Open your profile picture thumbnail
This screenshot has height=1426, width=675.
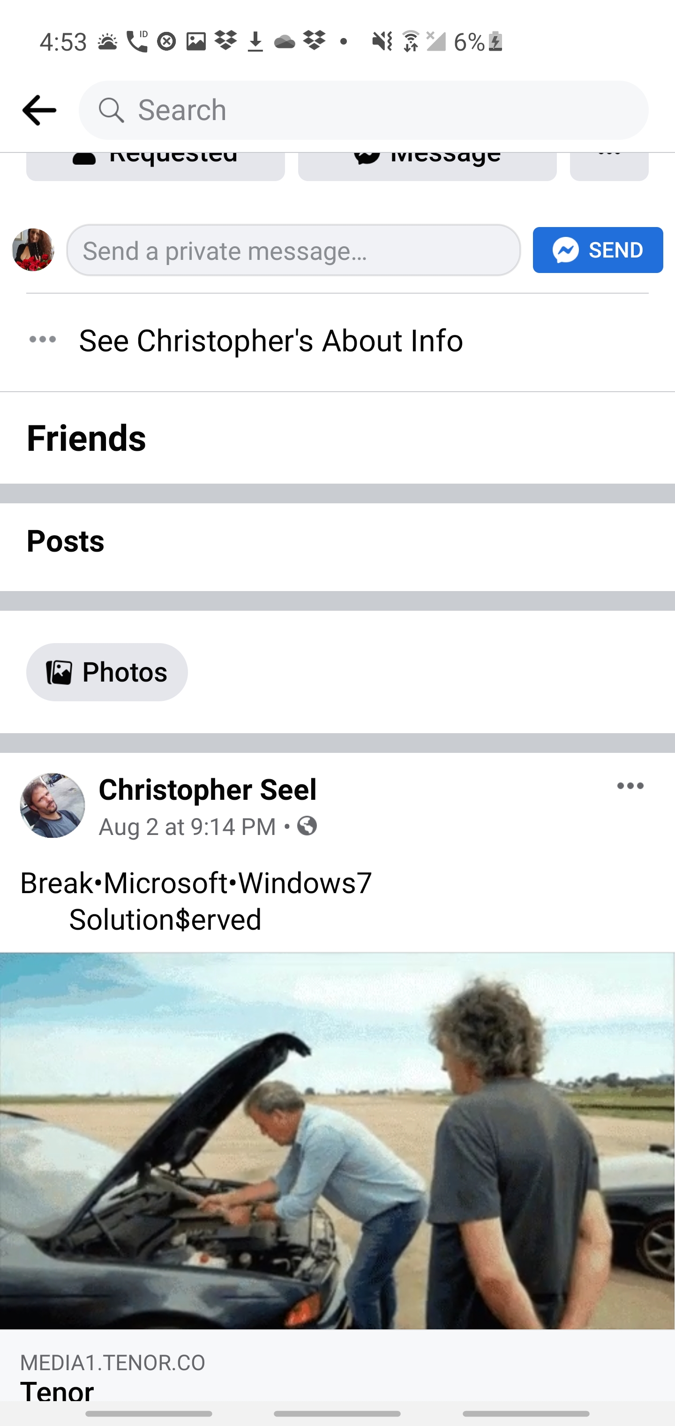(33, 250)
